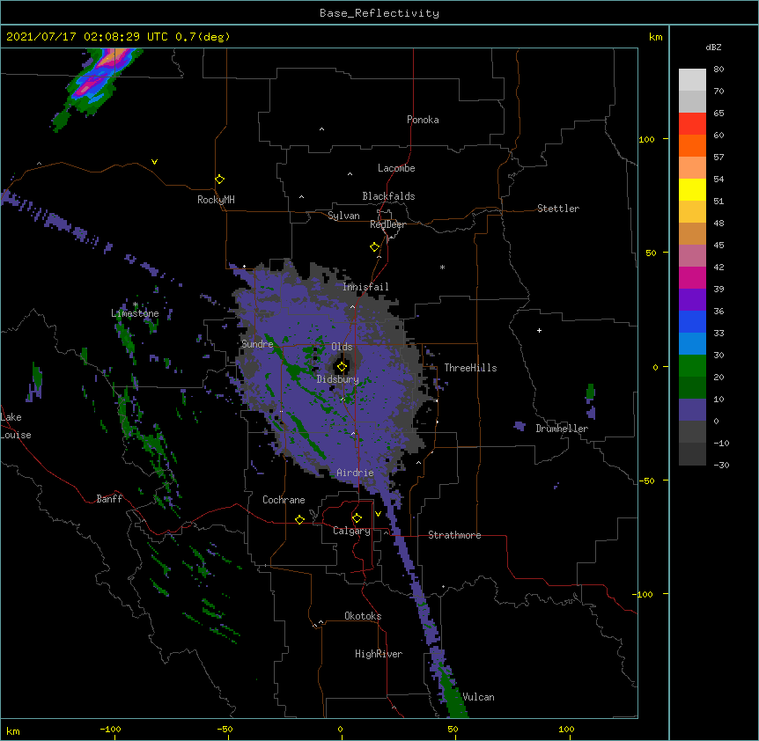Select the slate purple legend swatch between 10 and 0
This screenshot has height=741, width=759.
tap(692, 410)
